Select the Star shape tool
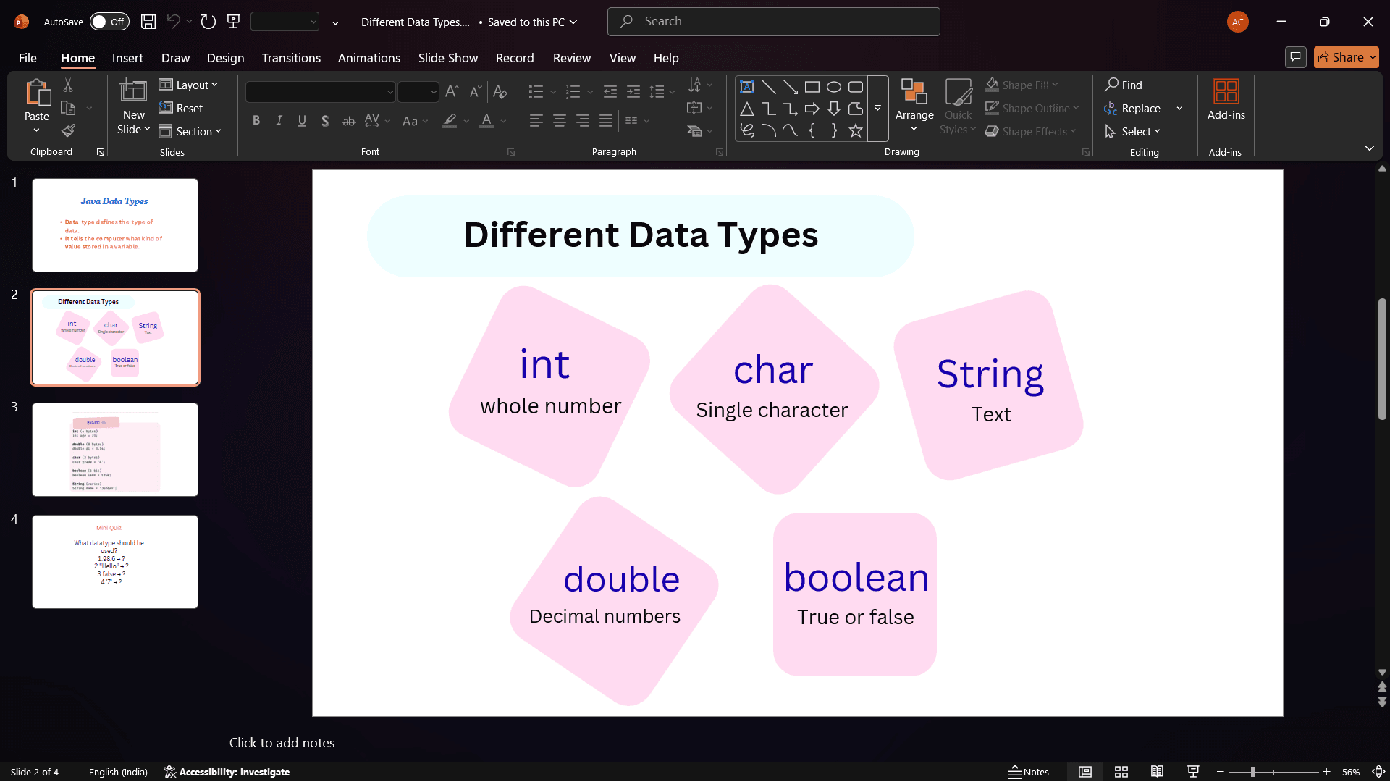1390x782 pixels. [856, 130]
